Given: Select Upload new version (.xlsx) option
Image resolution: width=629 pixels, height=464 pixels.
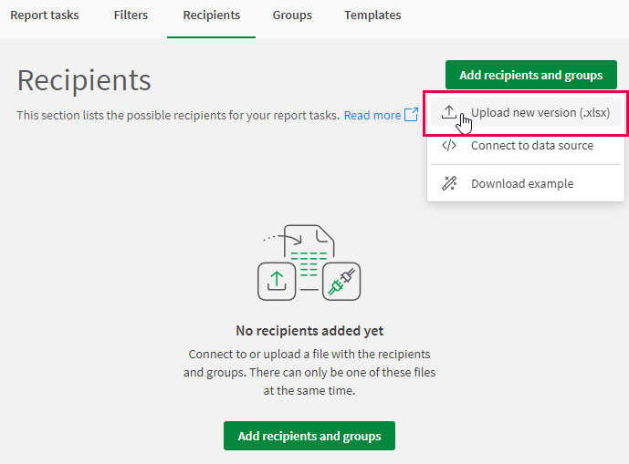Looking at the screenshot, I should point(540,113).
